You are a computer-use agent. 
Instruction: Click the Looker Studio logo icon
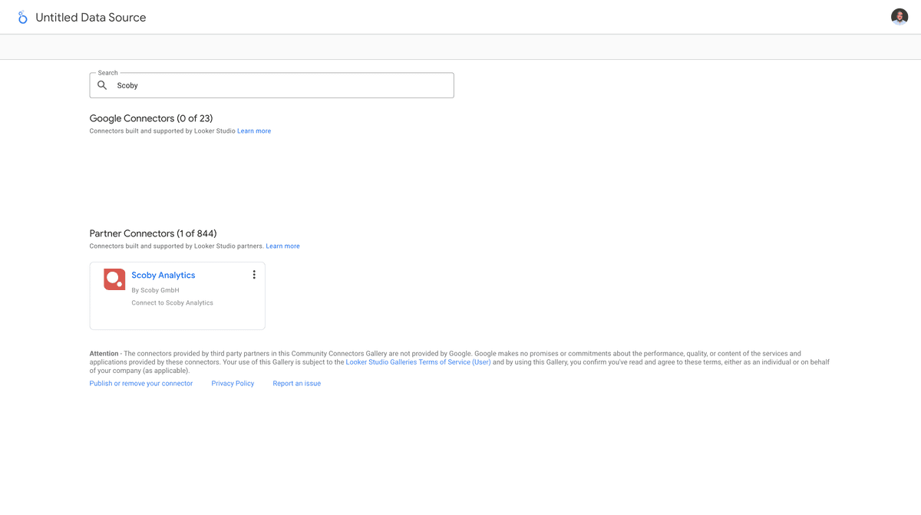tap(22, 17)
